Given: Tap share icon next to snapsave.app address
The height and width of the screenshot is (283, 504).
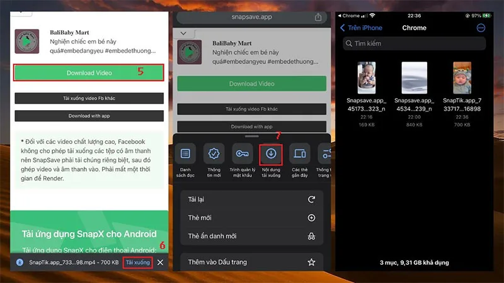Looking at the screenshot, I should pos(318,17).
